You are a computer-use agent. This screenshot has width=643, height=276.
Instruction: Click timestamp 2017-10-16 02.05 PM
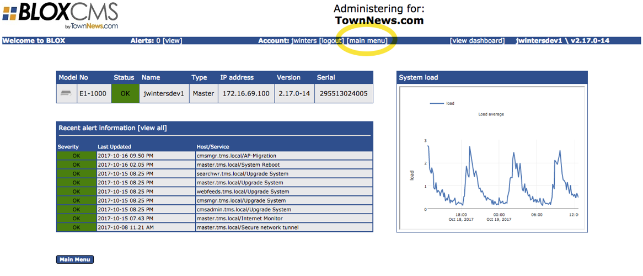(x=126, y=164)
